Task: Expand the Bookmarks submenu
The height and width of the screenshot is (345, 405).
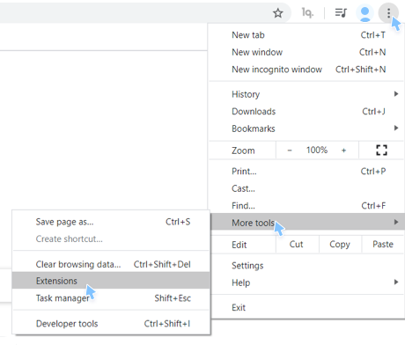Action: pos(306,128)
